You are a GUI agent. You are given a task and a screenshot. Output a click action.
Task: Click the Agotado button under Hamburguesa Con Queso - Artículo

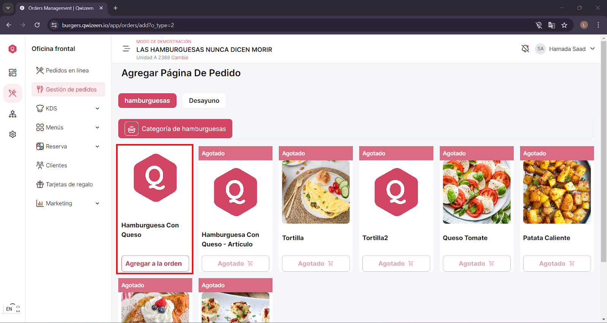pyautogui.click(x=235, y=263)
